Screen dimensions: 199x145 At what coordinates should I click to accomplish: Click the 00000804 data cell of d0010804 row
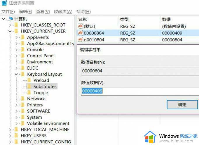[172, 40]
